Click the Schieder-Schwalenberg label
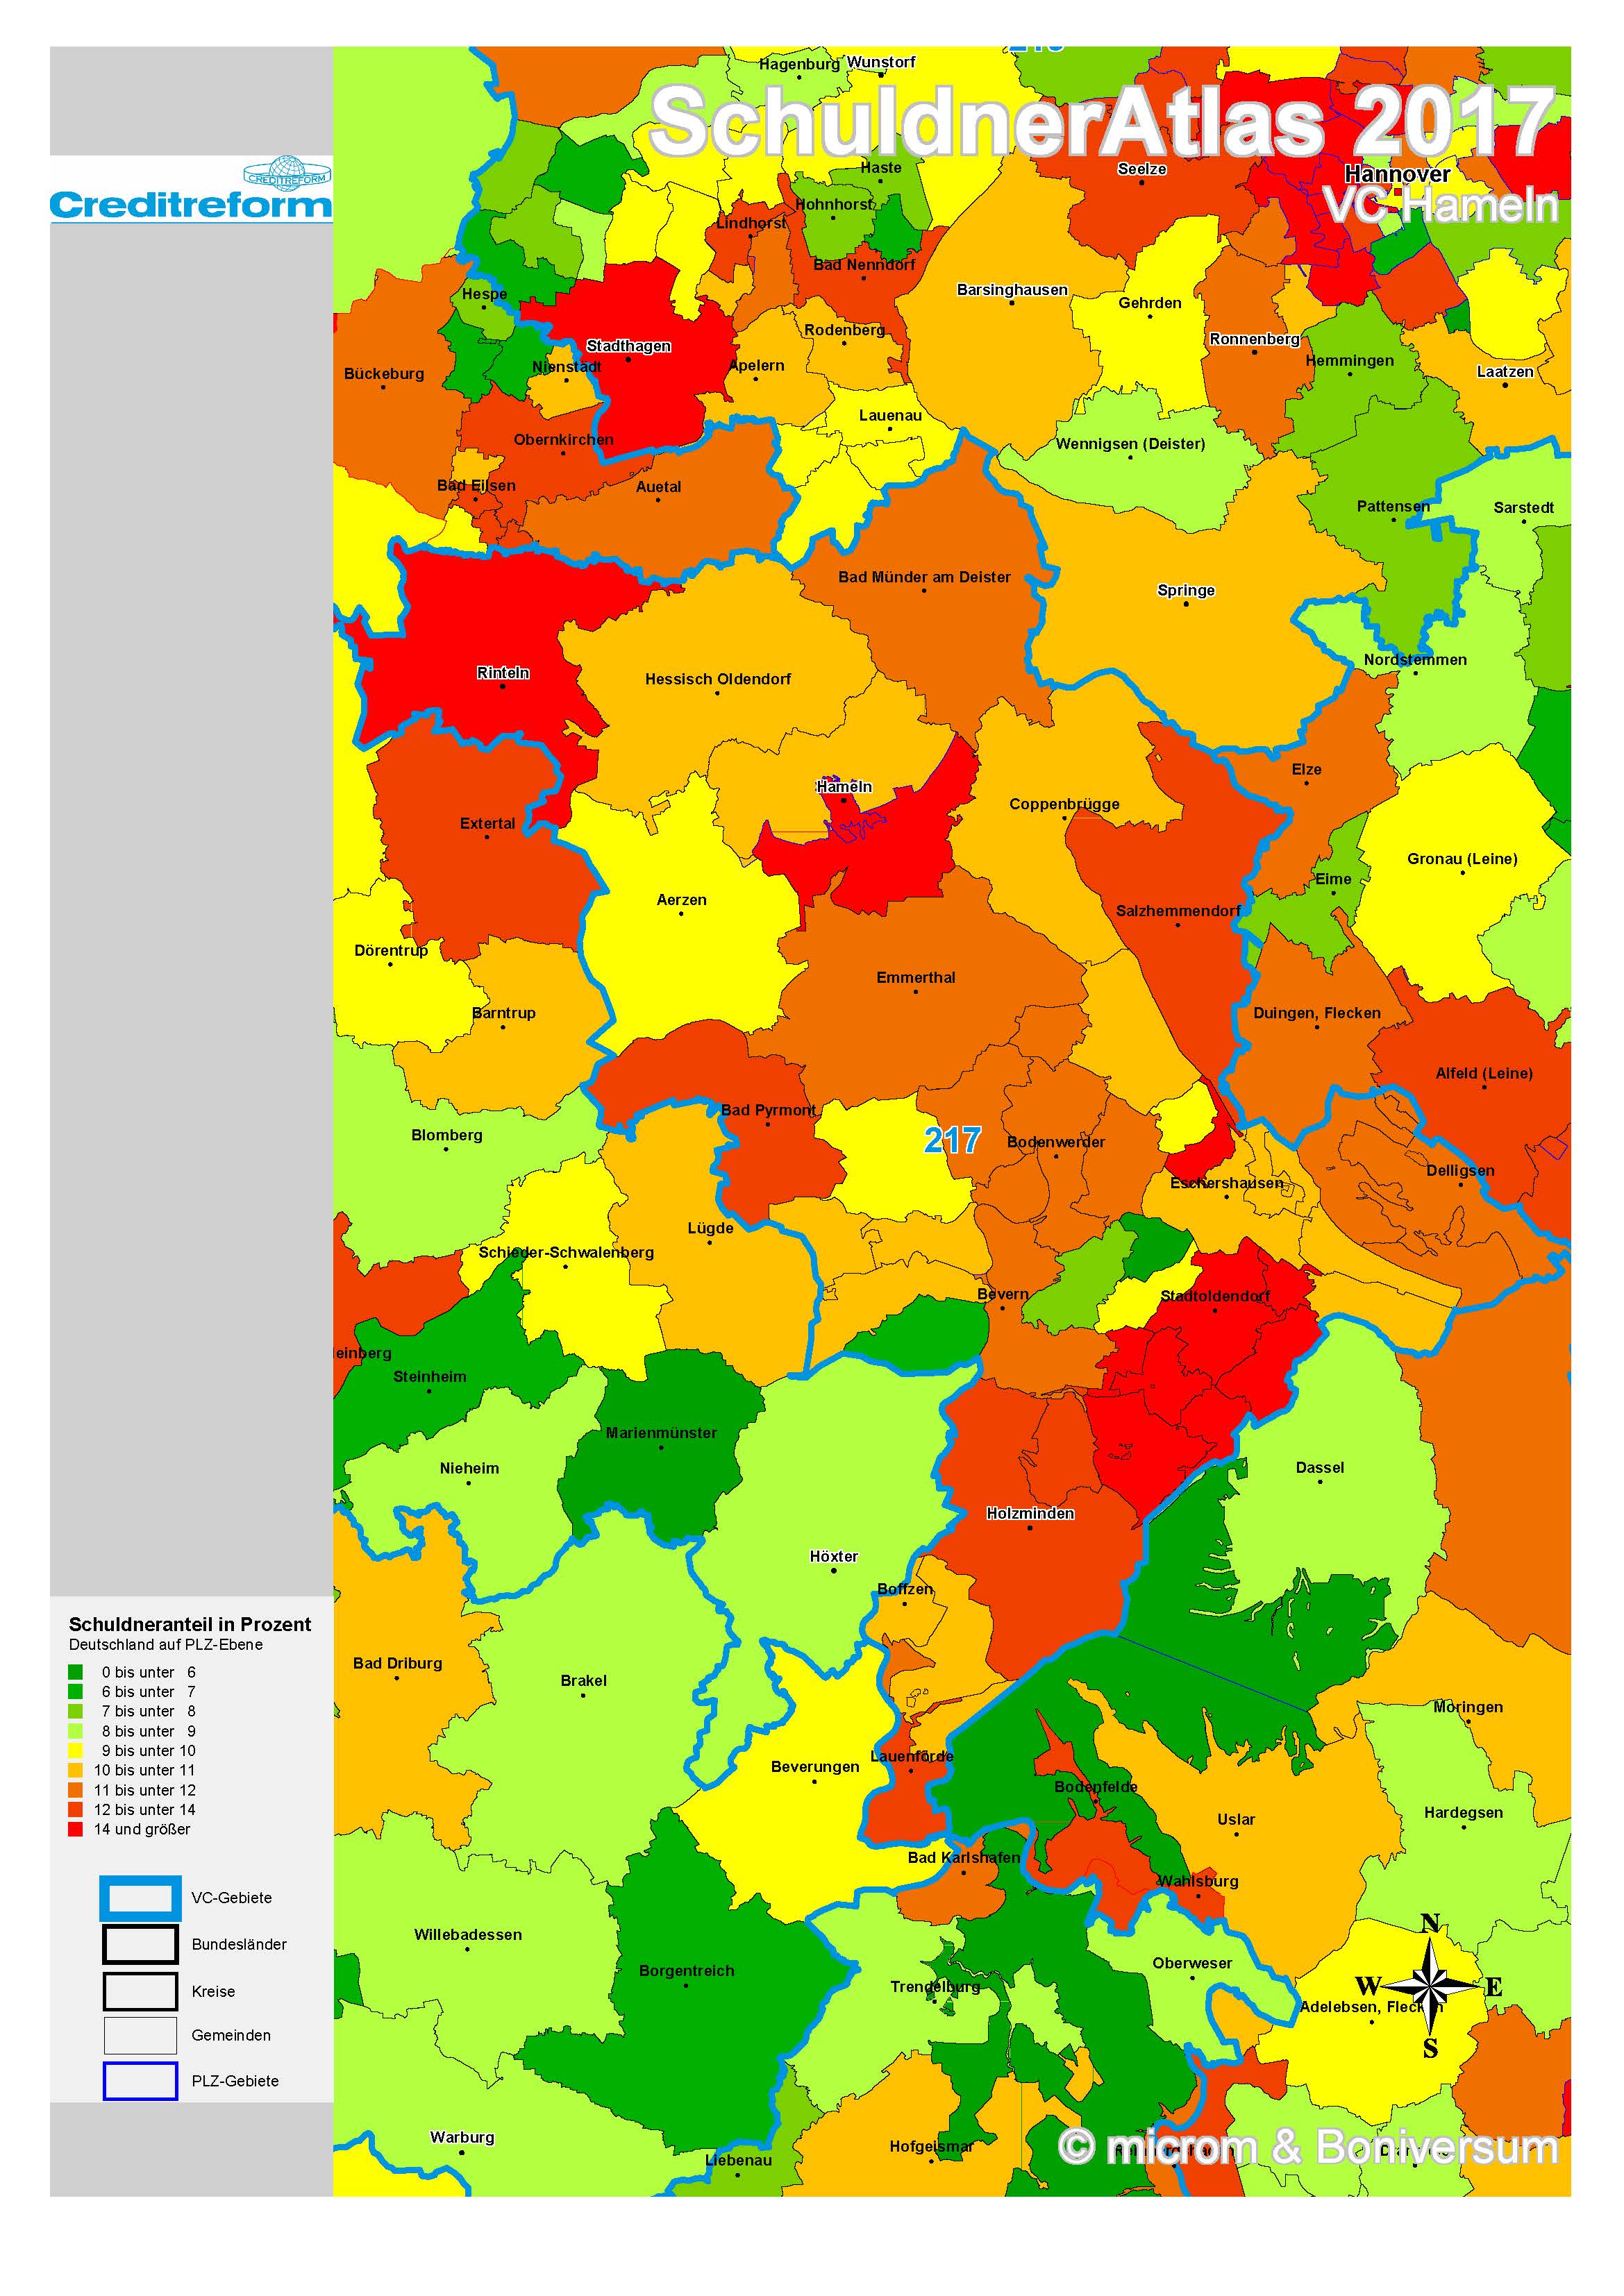This screenshot has height=2296, width=1624. (567, 1252)
